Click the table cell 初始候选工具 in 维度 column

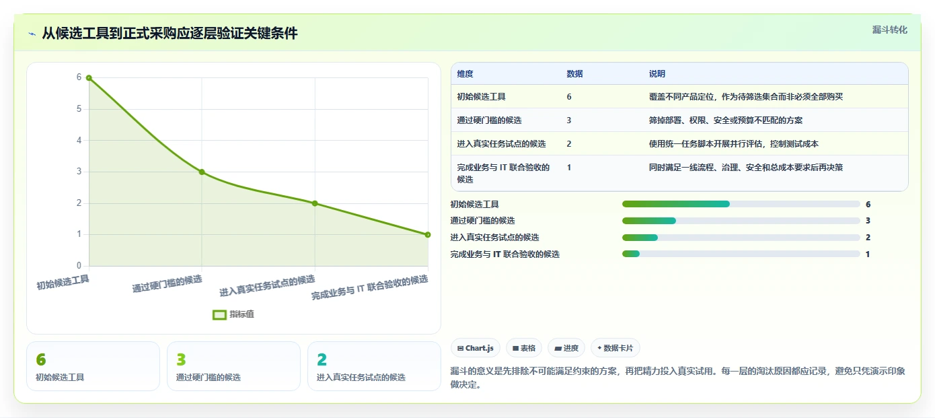point(482,97)
